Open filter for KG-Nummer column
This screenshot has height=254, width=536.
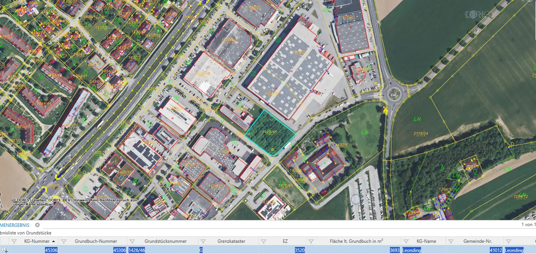point(14,241)
